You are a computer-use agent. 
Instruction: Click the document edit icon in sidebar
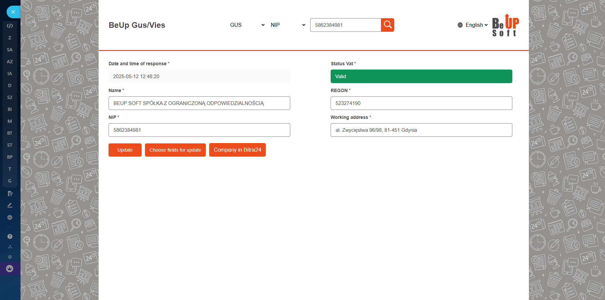click(x=10, y=193)
